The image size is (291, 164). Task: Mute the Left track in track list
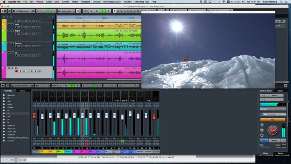click(9, 24)
